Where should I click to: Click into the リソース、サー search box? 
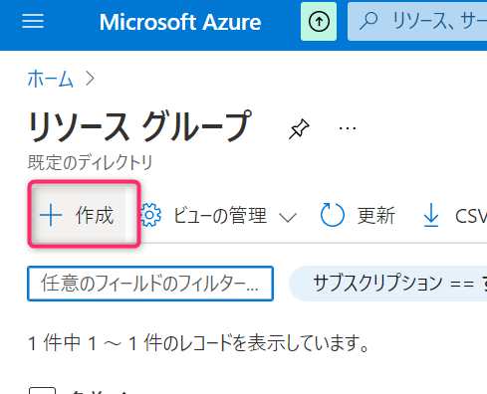pos(417,22)
